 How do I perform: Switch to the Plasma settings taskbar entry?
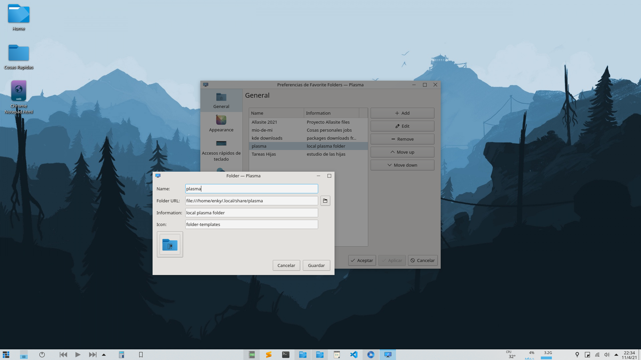388,355
